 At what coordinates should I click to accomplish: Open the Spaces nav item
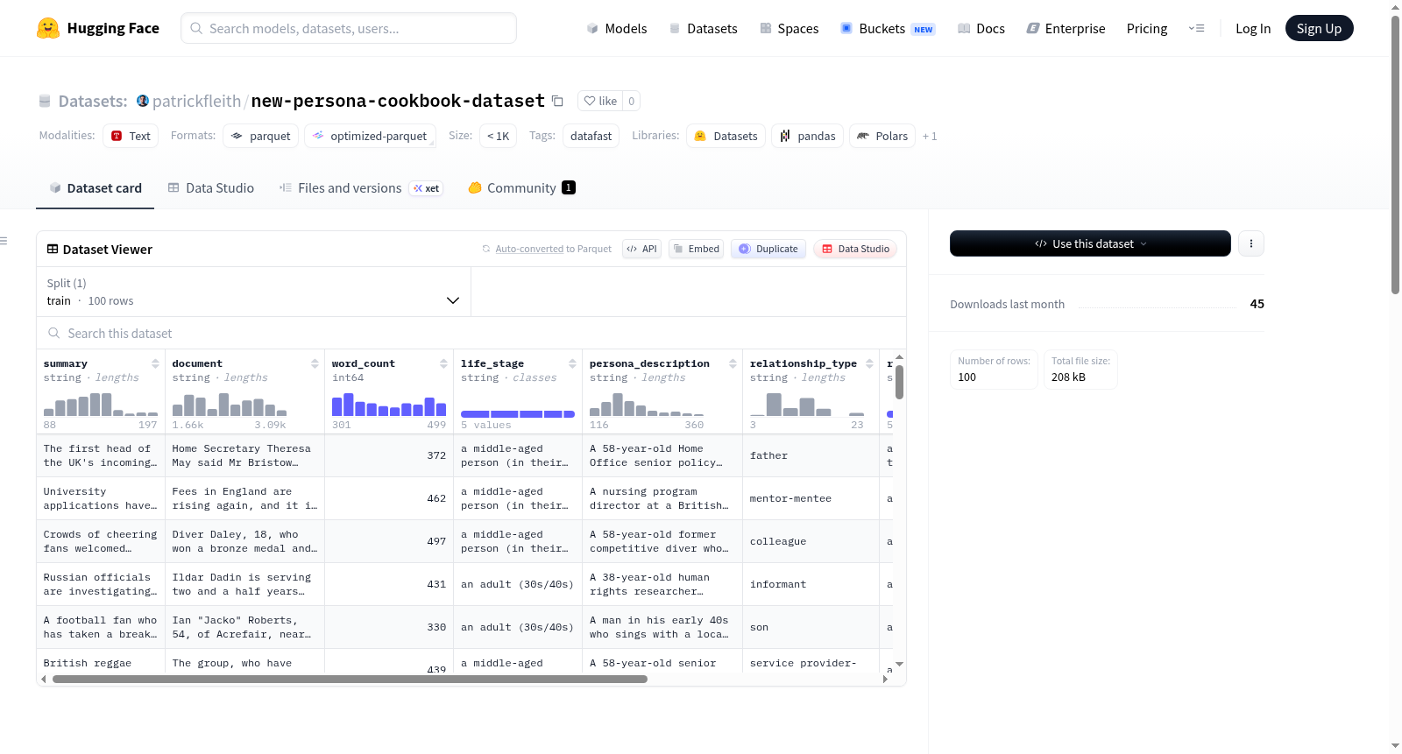pyautogui.click(x=789, y=28)
